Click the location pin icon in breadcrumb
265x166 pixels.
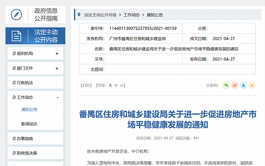(79, 15)
